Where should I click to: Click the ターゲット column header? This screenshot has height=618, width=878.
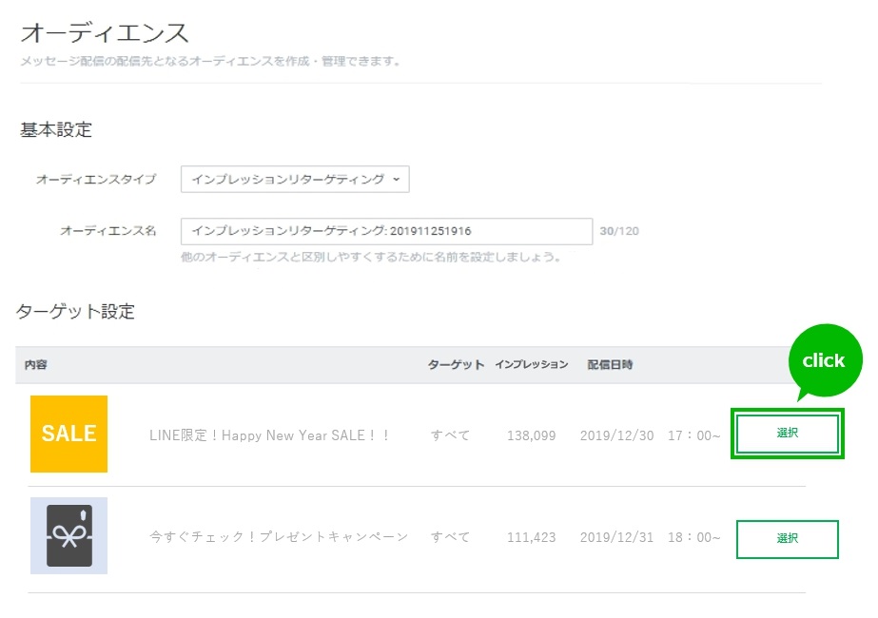coord(456,365)
